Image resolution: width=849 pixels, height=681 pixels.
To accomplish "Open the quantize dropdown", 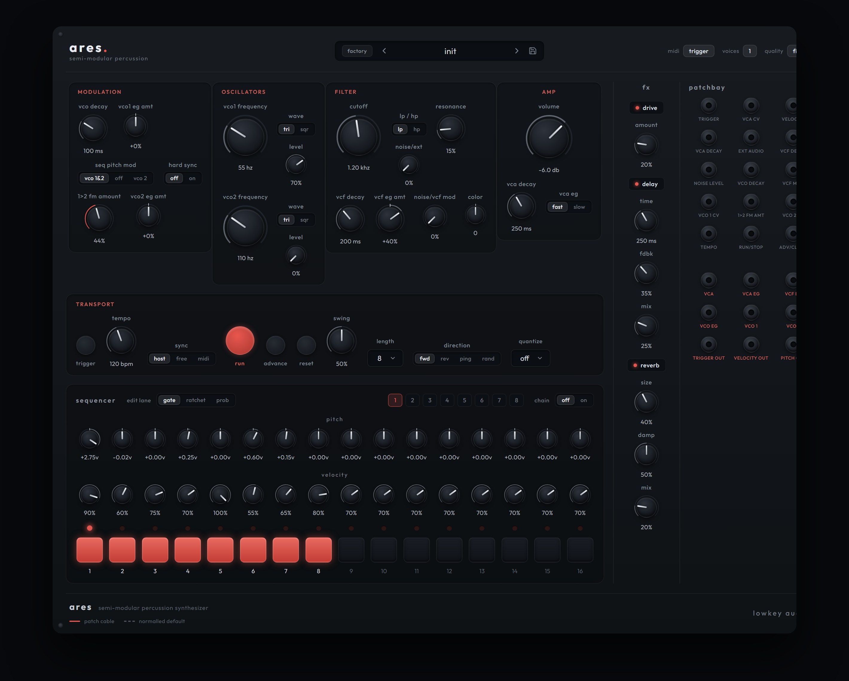I will 530,358.
